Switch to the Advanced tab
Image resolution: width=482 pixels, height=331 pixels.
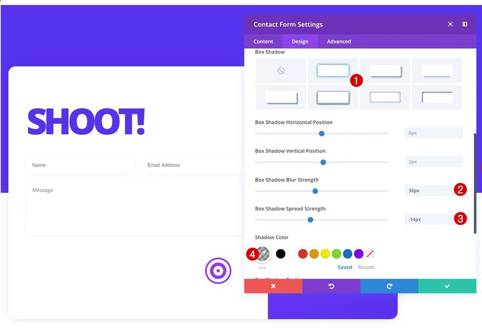[338, 41]
